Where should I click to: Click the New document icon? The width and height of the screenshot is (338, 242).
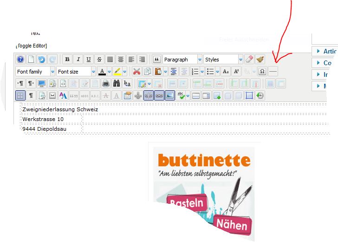[x=31, y=59]
